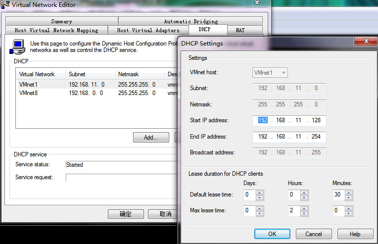378x244 pixels.
Task: Click the Virtual Network Editor title icon
Action: click(5, 5)
